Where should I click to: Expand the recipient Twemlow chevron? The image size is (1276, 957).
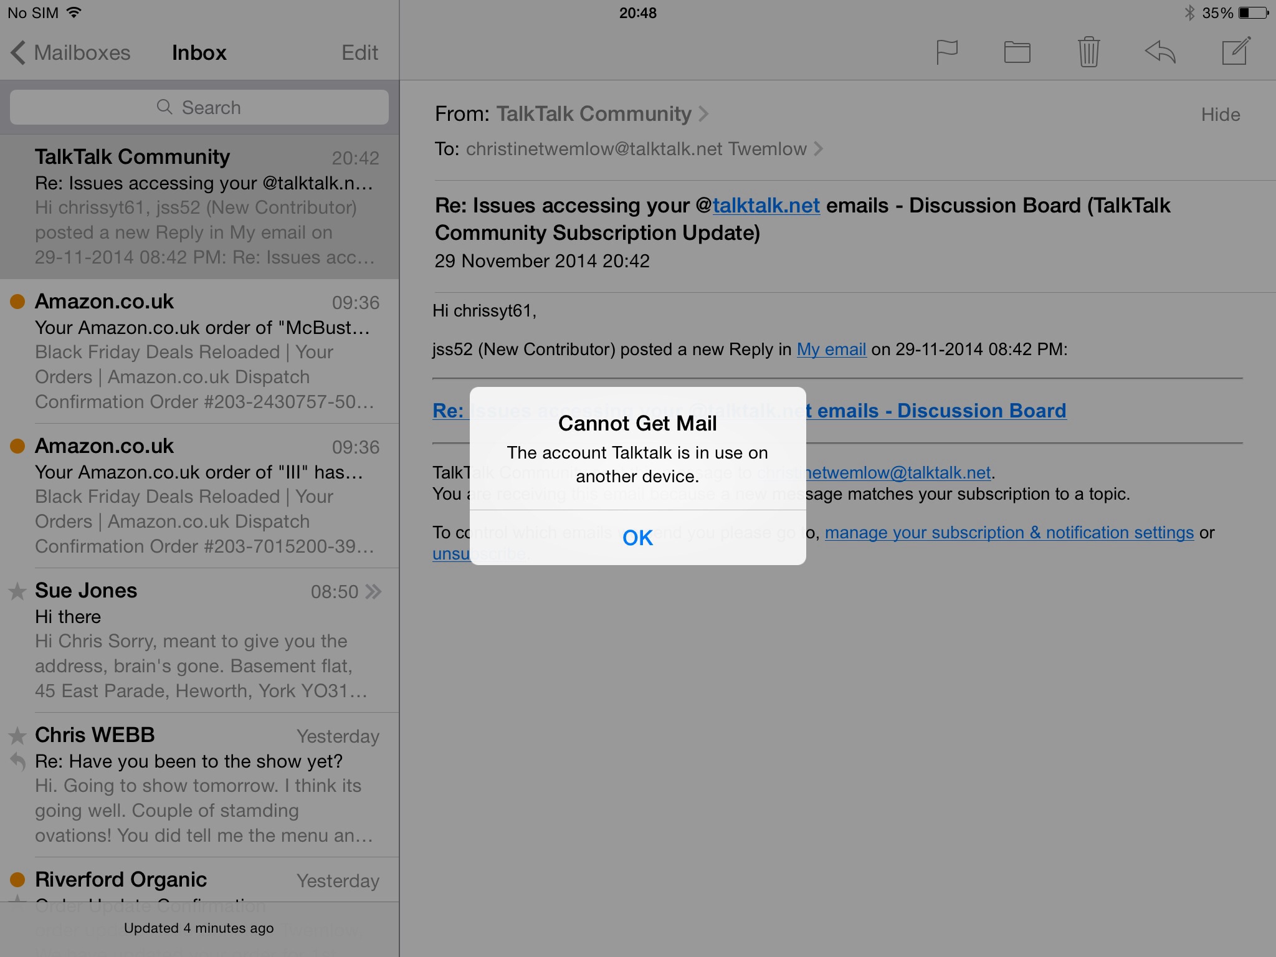818,149
